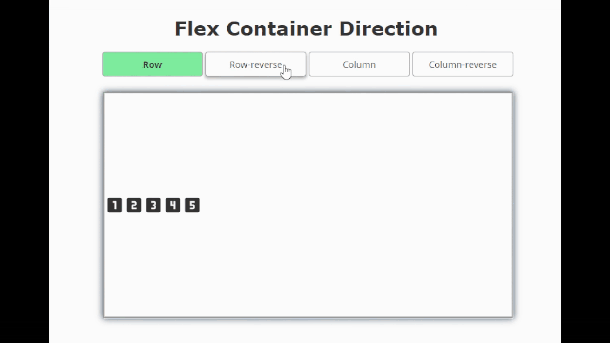Image resolution: width=610 pixels, height=343 pixels.
Task: Select the flex item box numbered 5
Action: click(192, 205)
